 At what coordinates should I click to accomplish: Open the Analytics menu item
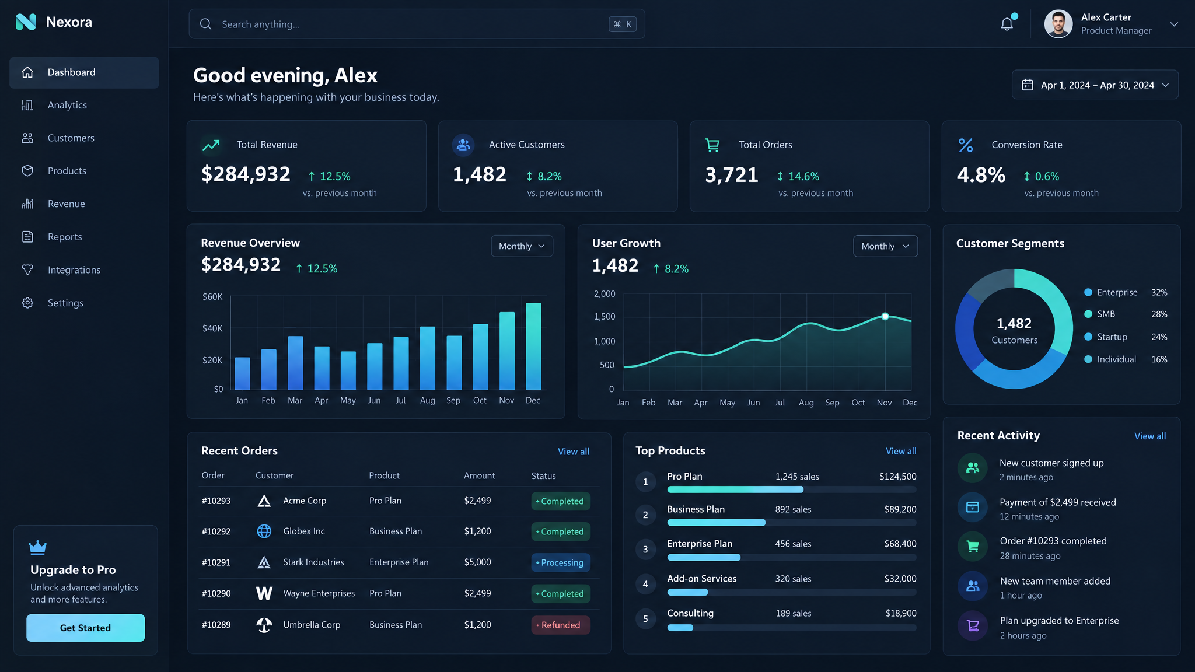click(x=84, y=105)
